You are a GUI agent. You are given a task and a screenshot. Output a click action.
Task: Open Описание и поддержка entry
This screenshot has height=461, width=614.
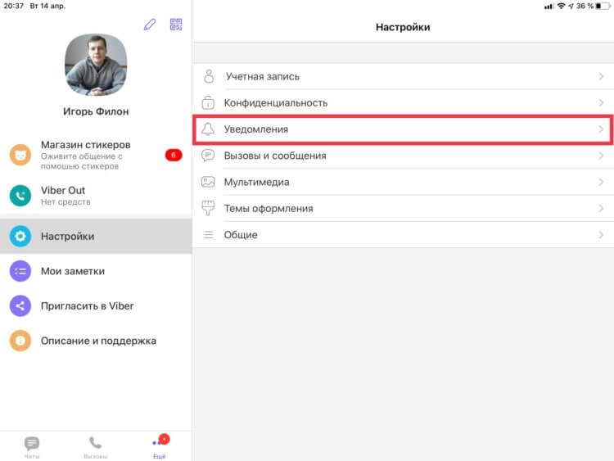tap(96, 341)
